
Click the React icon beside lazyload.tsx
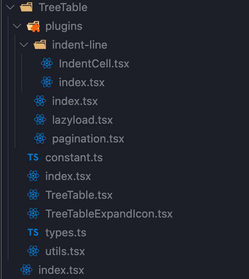point(40,119)
